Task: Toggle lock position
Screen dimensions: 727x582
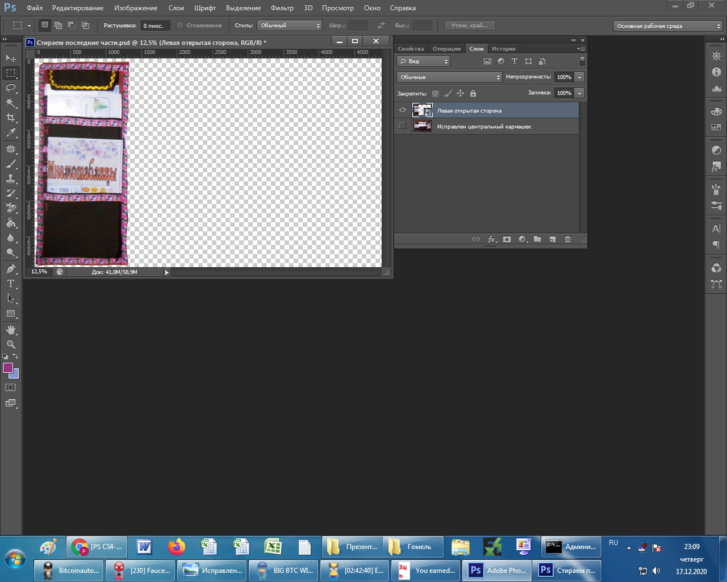Action: 461,93
